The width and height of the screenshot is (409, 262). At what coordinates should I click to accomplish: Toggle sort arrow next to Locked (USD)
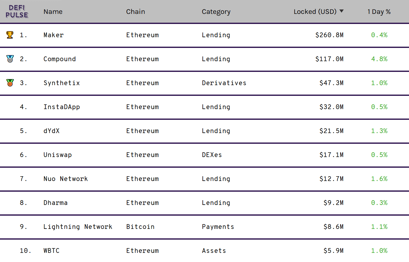coord(341,11)
